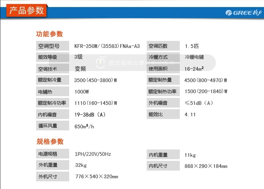Click the 4500(800-4970)W heating capacity value
Screen dimensions: 264x189
point(206,80)
